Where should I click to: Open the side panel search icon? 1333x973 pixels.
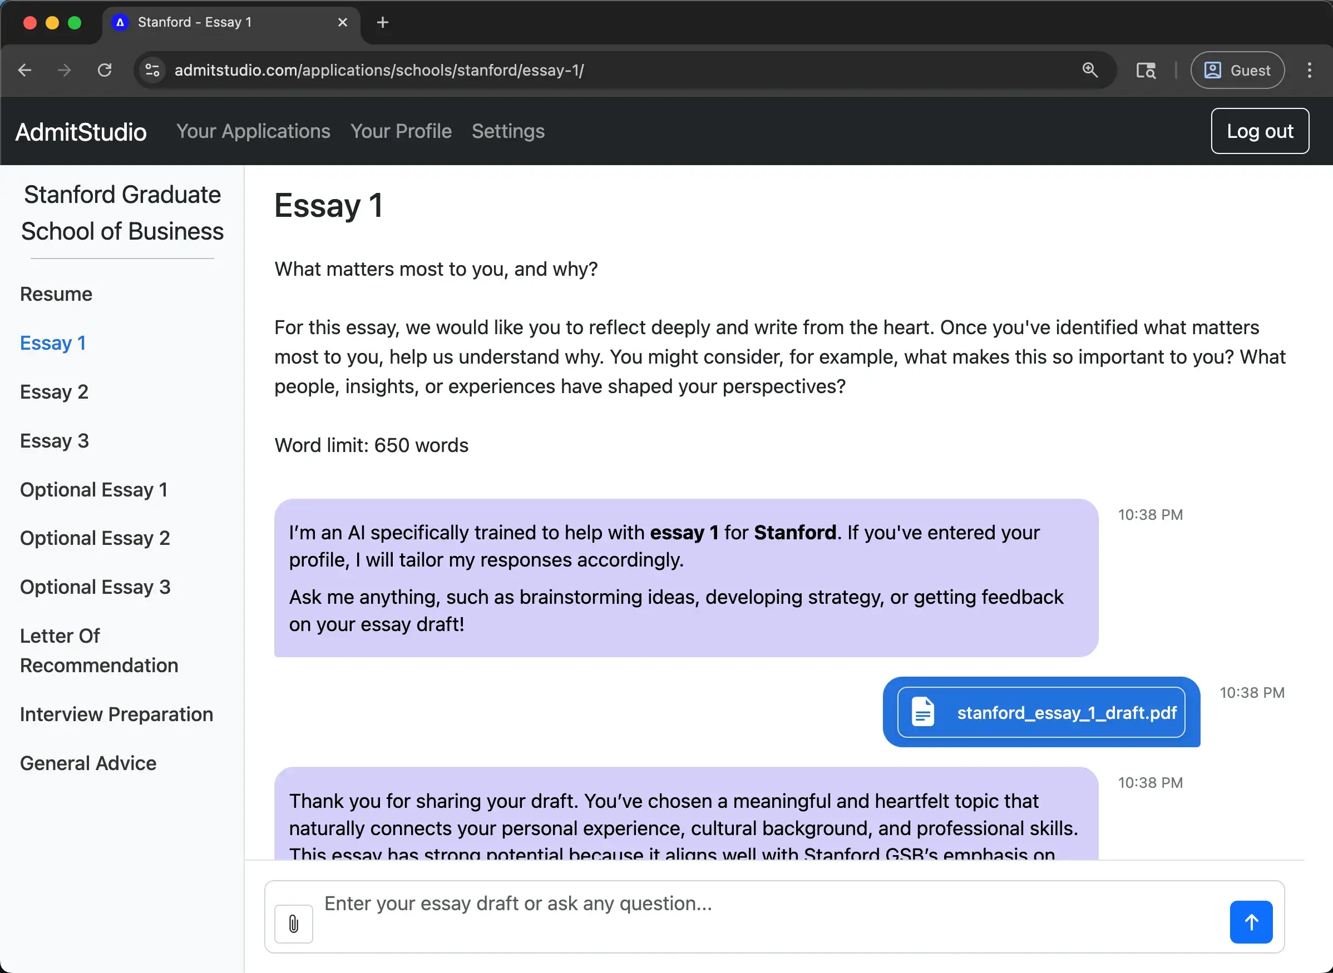pos(1146,70)
